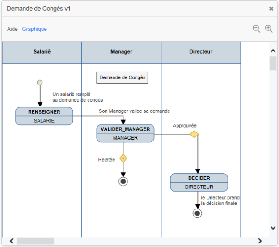Click the zoom in magnifier icon
279x247 pixels.
[x=269, y=29]
